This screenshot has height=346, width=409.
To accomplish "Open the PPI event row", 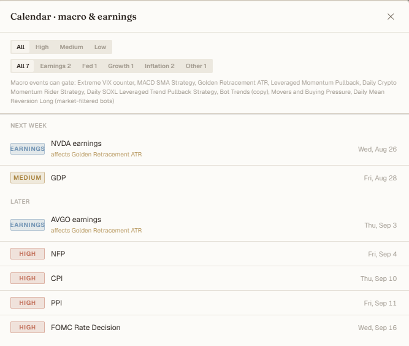I will tap(205, 303).
